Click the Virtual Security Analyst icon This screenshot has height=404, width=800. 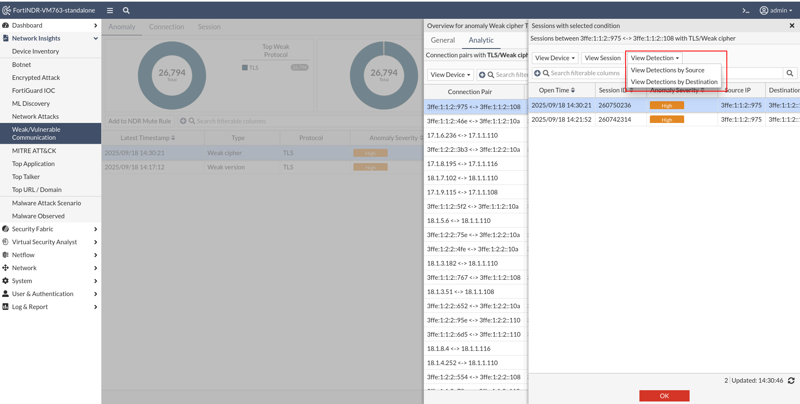pyautogui.click(x=5, y=242)
